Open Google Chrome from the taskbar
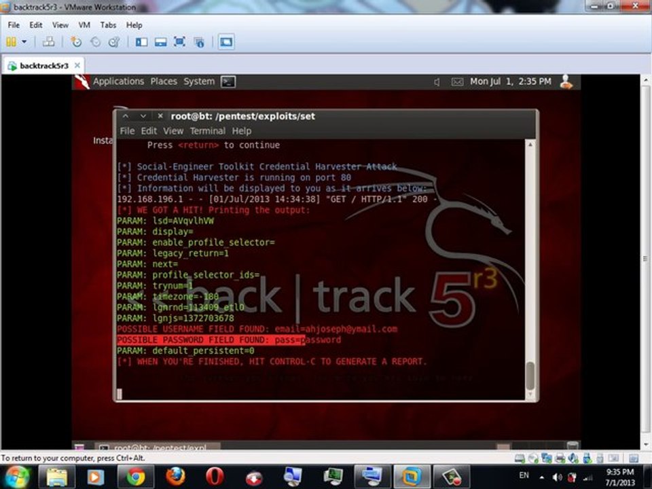Viewport: 652px width, 489px height. pyautogui.click(x=136, y=477)
